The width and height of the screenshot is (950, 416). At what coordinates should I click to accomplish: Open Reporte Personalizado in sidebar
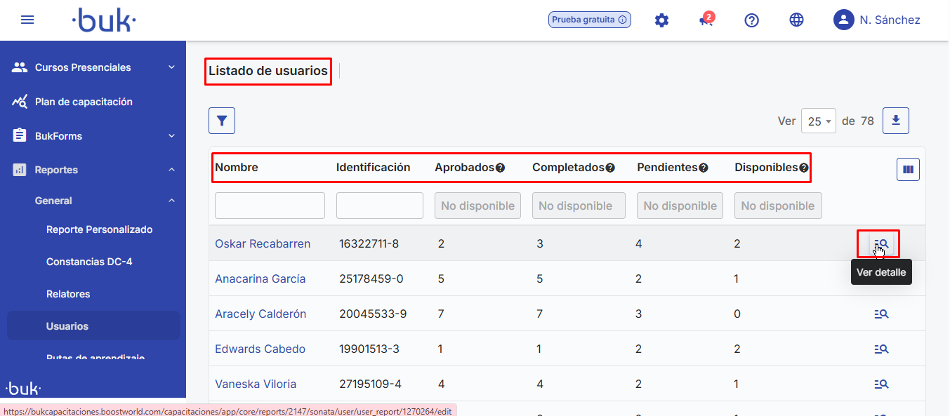[x=99, y=229]
